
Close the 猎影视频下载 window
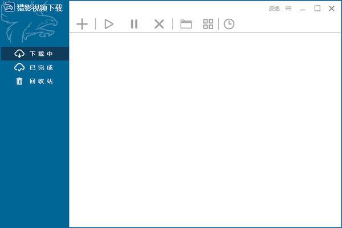click(x=332, y=9)
